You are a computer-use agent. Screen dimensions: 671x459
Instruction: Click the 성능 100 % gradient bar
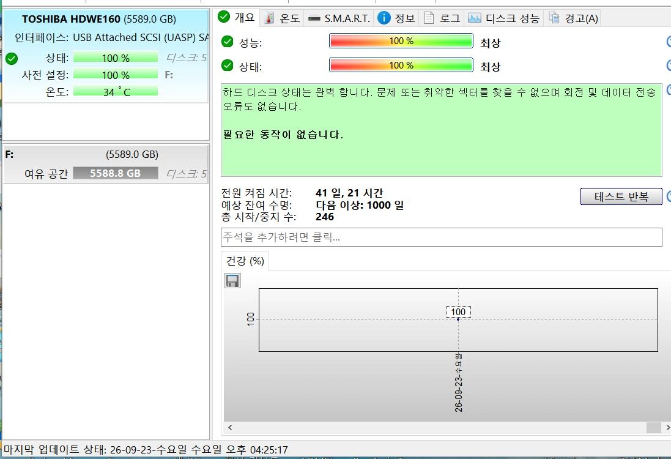coord(401,41)
